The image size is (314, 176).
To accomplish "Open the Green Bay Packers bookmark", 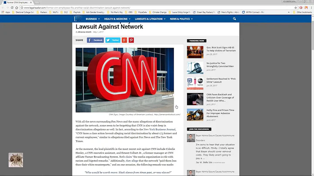I will tap(204, 12).
